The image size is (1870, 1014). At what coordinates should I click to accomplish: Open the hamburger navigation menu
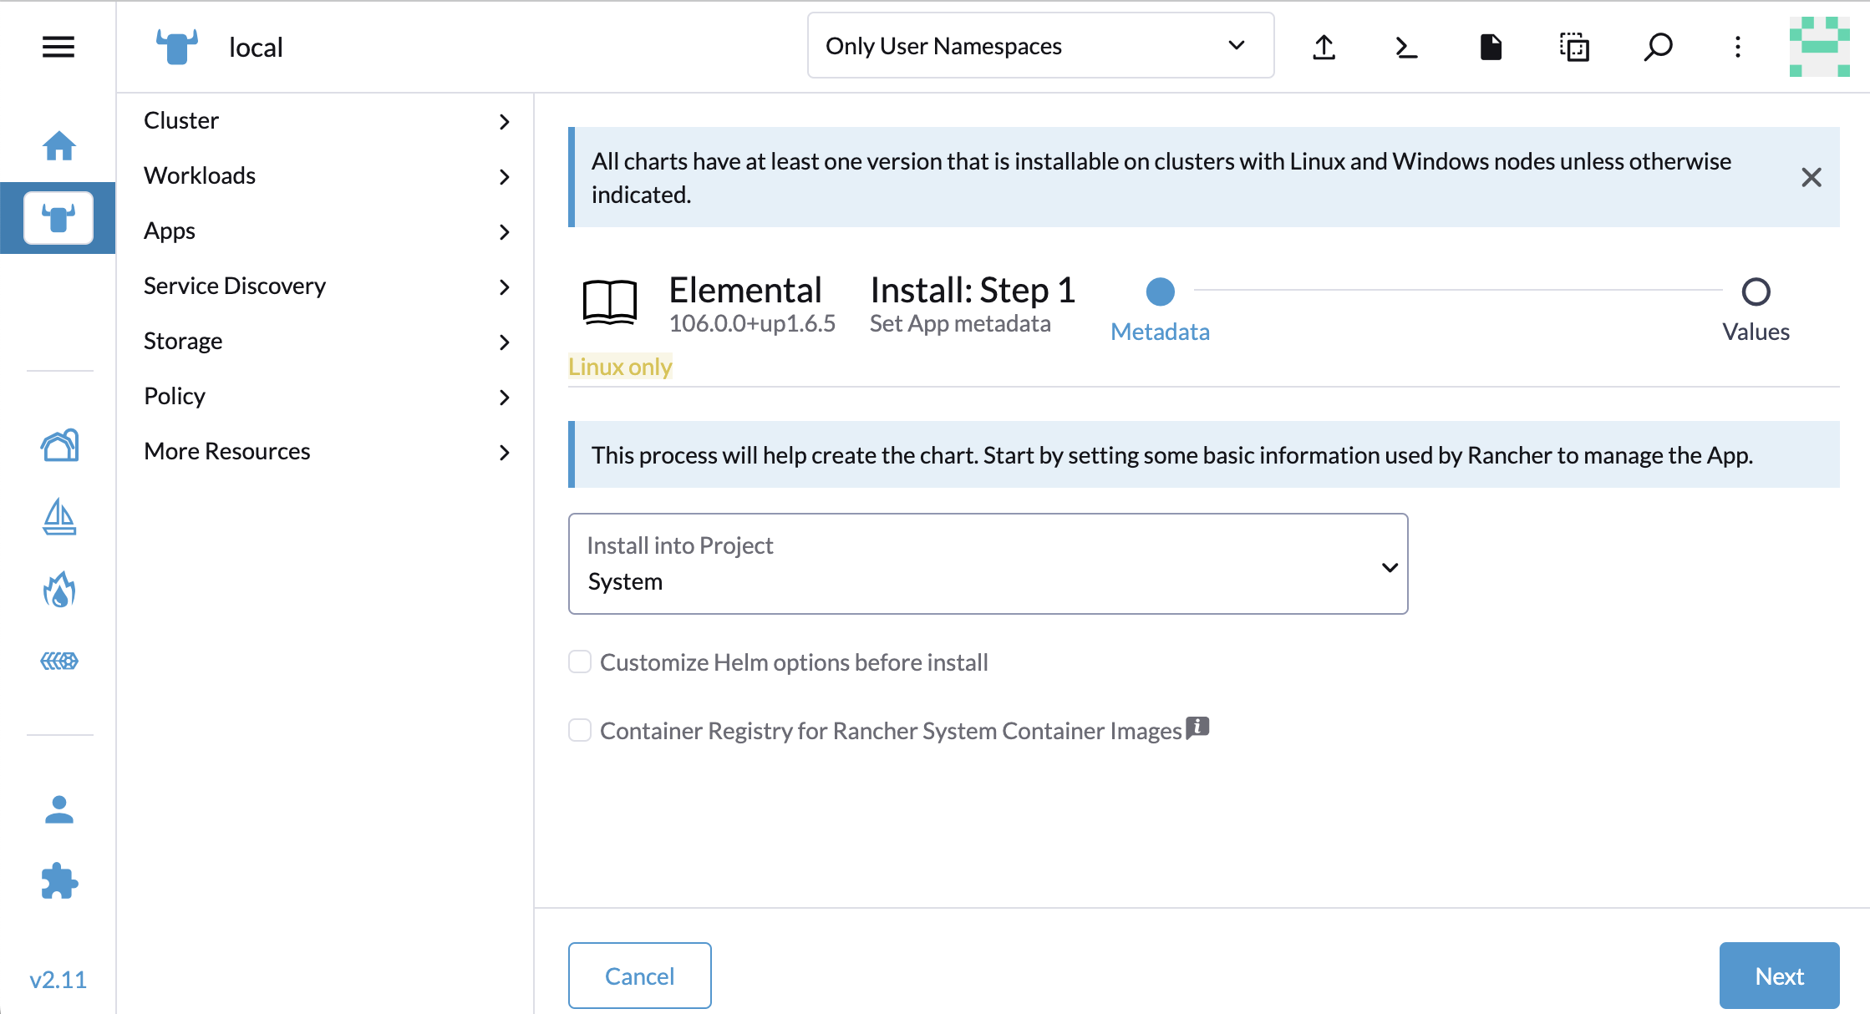58,47
